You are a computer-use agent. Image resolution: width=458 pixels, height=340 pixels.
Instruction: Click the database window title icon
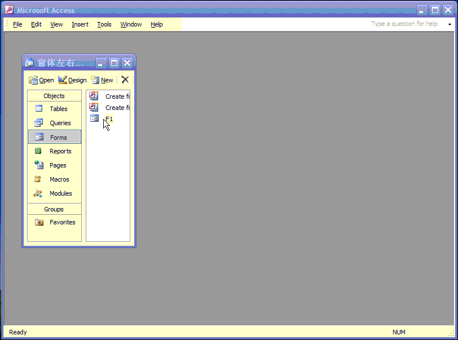click(29, 63)
